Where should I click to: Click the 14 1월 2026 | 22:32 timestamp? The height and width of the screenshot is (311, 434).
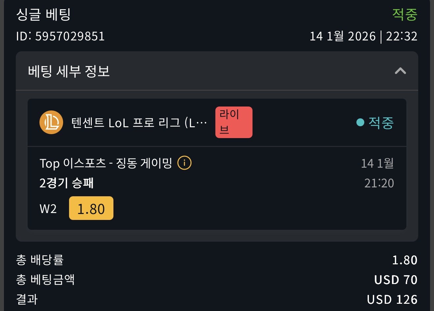pyautogui.click(x=363, y=36)
